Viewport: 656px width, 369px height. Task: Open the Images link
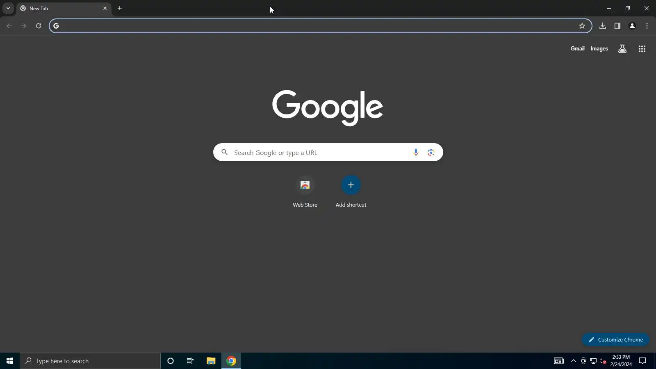[x=599, y=49]
